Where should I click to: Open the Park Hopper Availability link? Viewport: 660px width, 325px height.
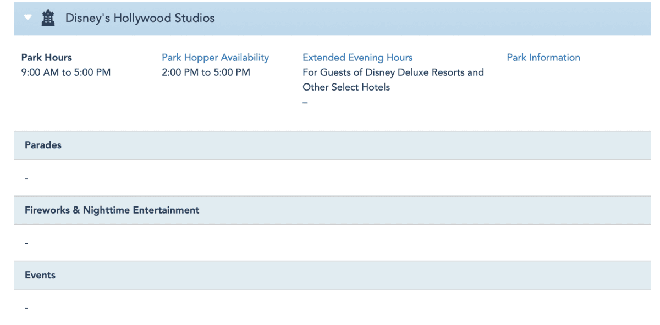pos(215,58)
